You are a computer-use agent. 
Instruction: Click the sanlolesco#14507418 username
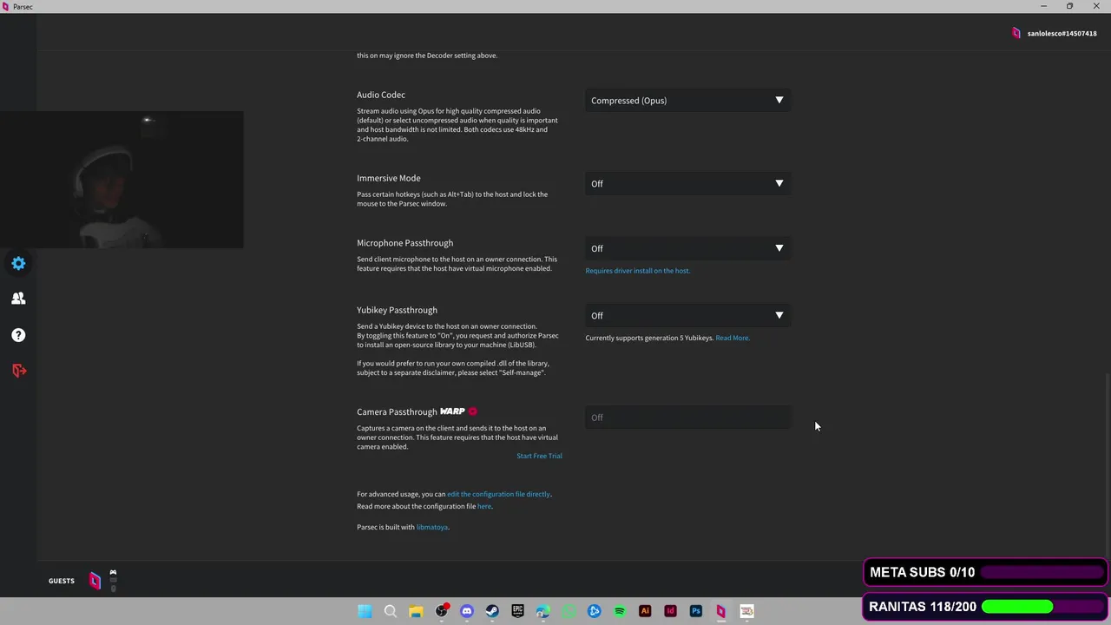point(1062,34)
